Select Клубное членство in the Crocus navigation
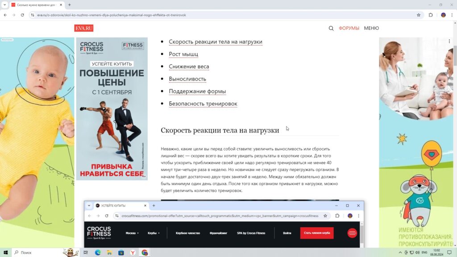457x257 pixels. point(187,233)
